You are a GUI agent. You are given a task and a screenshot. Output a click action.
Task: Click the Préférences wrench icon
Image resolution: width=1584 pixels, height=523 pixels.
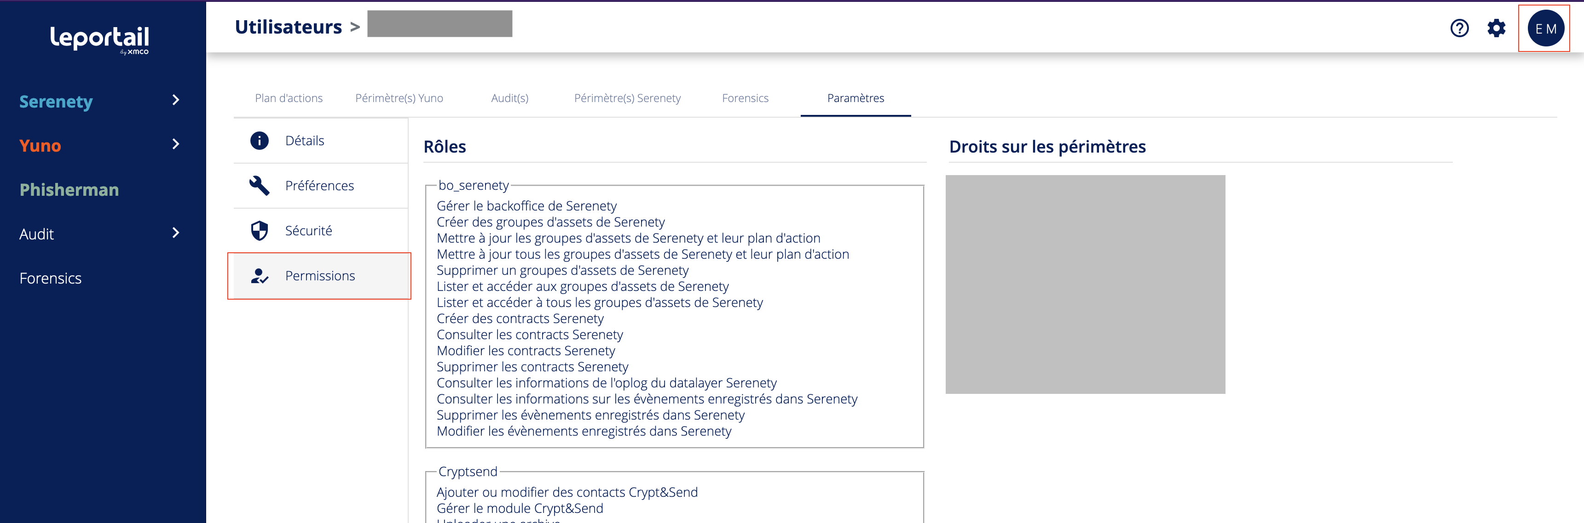pos(260,185)
